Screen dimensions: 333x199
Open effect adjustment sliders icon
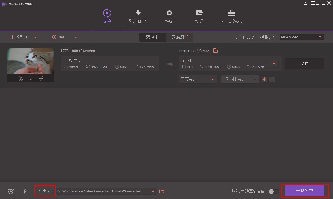click(x=41, y=79)
